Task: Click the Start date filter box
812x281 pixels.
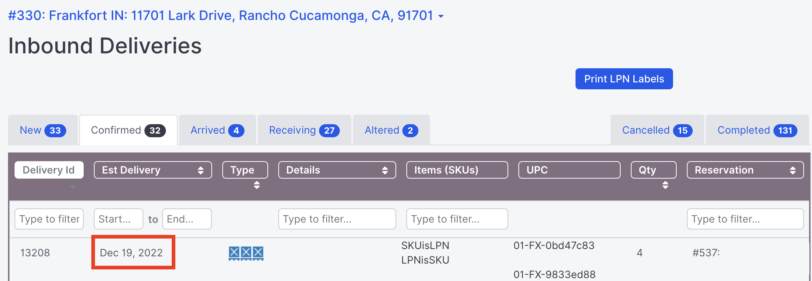Action: point(118,219)
